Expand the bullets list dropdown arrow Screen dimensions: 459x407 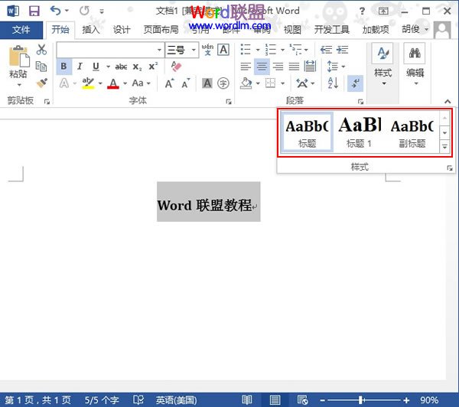point(258,50)
